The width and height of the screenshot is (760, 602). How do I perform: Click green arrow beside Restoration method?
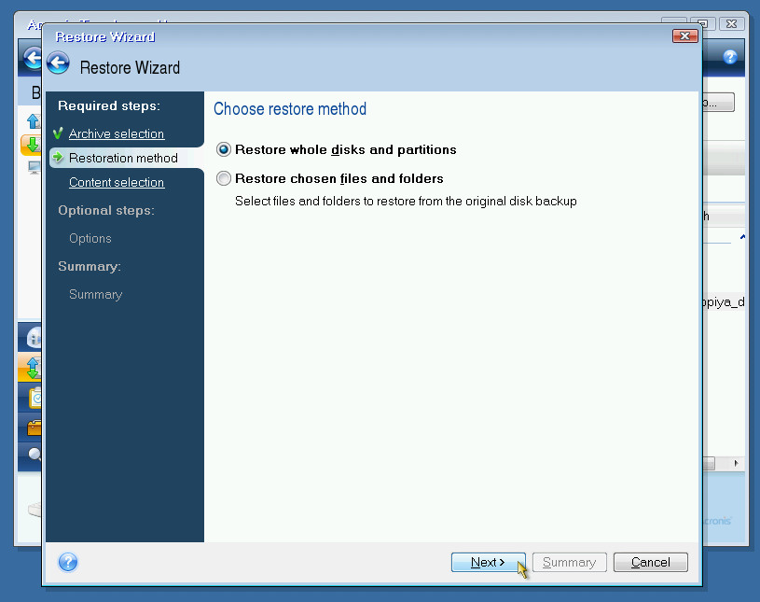click(x=59, y=158)
